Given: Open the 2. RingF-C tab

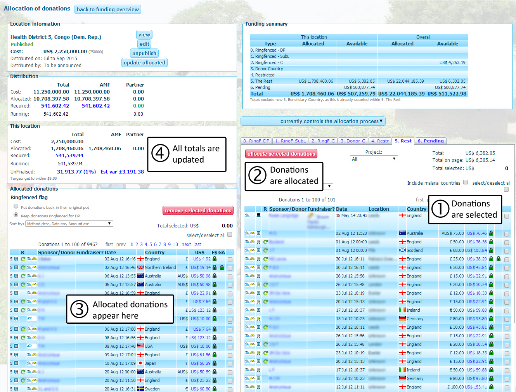Looking at the screenshot, I should (x=323, y=141).
